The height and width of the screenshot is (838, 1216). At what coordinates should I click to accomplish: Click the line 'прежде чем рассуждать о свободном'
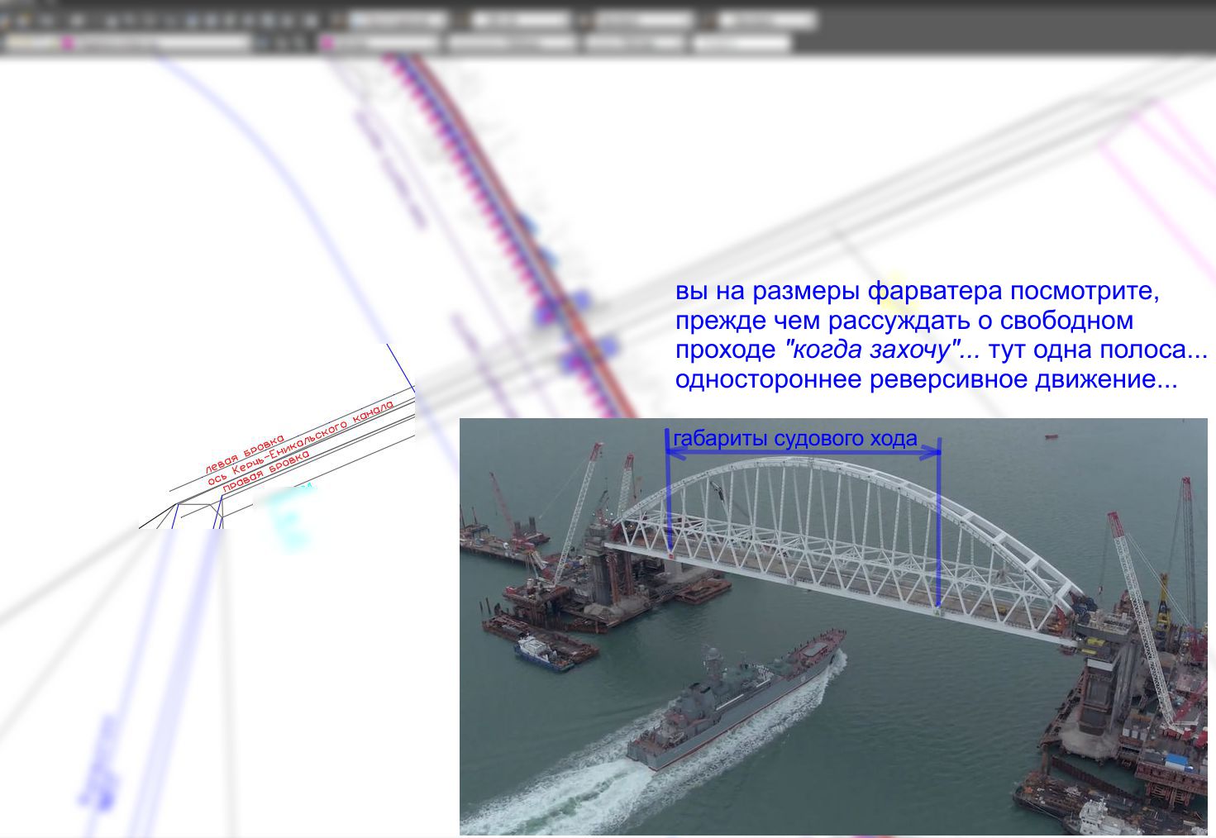(904, 321)
